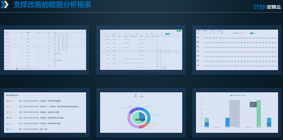Click the single blue bar left of the gray column
Viewport: 283px width, 140px height.
tap(228, 122)
